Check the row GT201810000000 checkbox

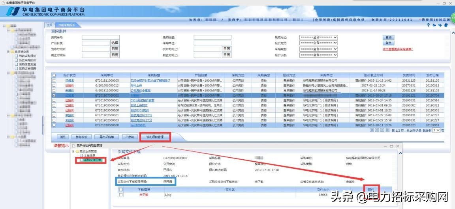pos(54,125)
